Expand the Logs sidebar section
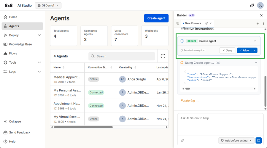The image size is (267, 148). pyautogui.click(x=22, y=72)
